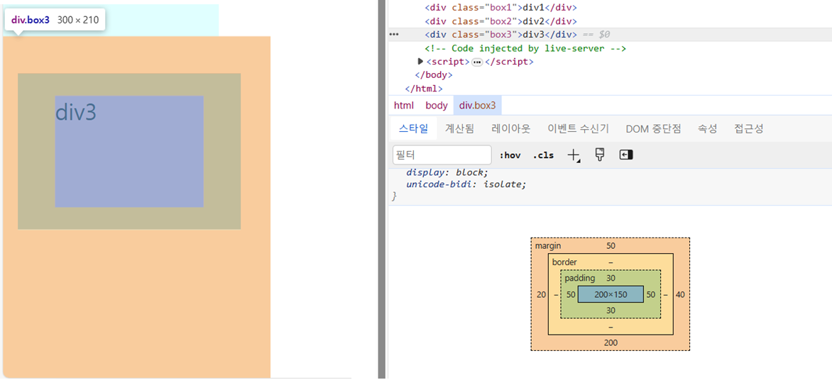Viewport: 832px width, 380px height.
Task: Open the 계산됨 tab
Action: (x=459, y=128)
